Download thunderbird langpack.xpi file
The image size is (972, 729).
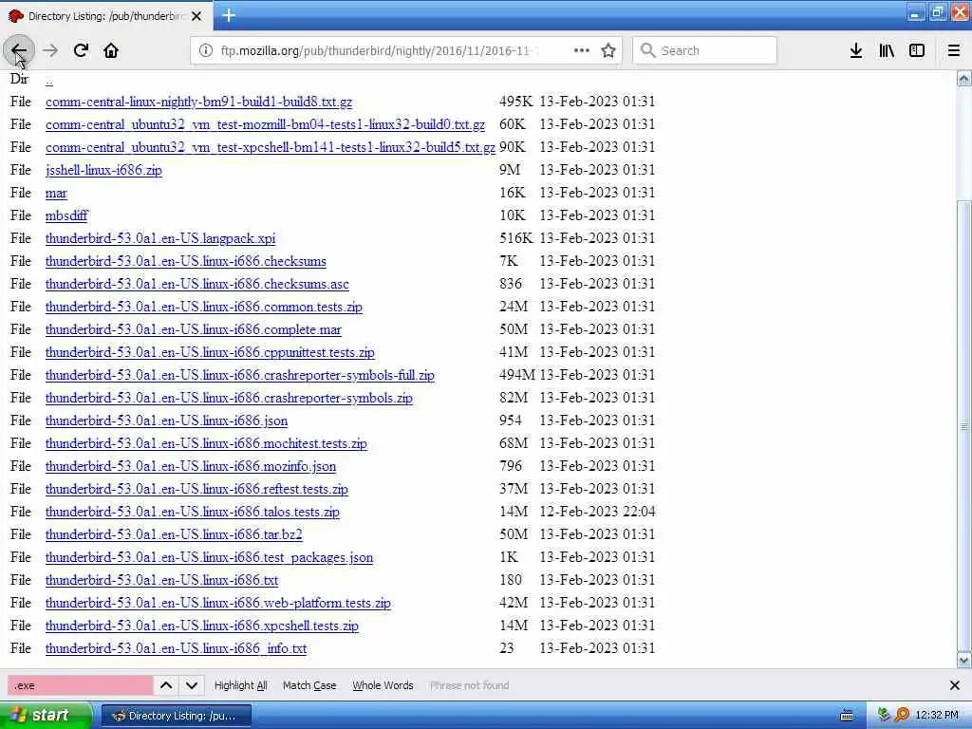click(x=159, y=238)
